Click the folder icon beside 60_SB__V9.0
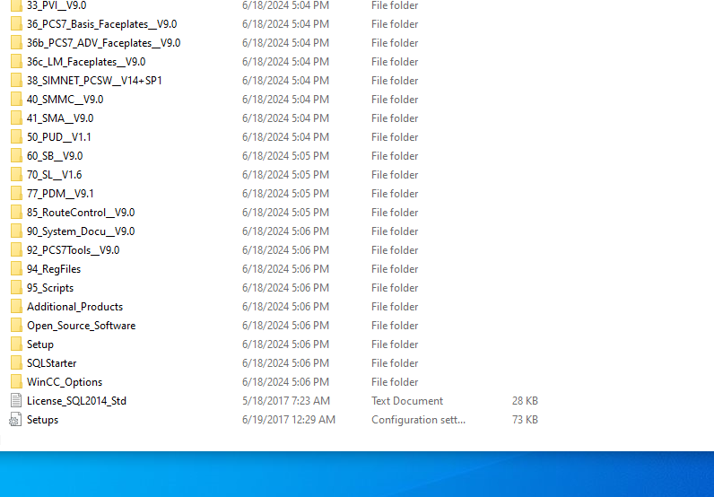This screenshot has width=714, height=497. [x=16, y=156]
